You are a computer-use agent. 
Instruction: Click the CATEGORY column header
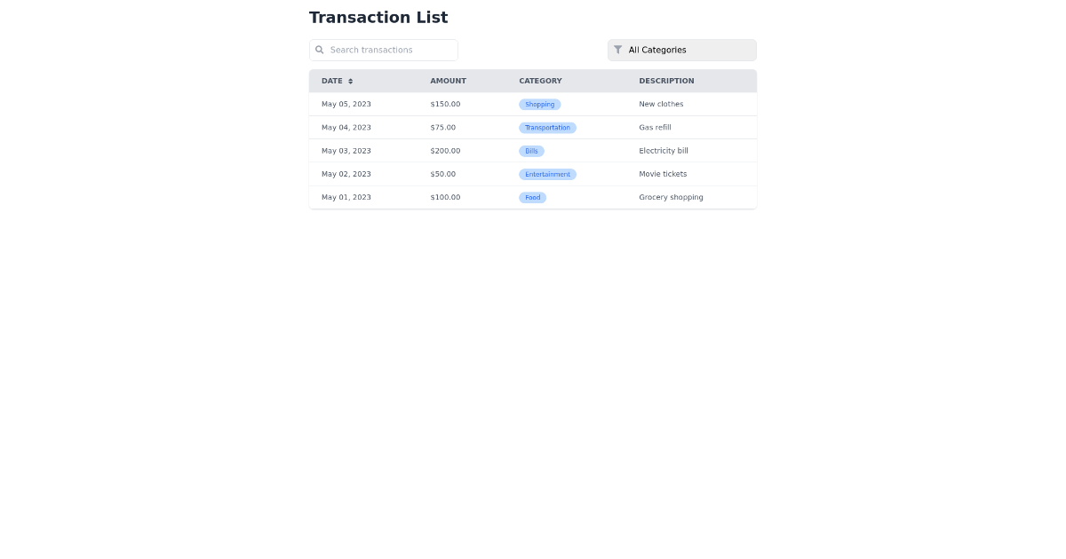click(540, 81)
